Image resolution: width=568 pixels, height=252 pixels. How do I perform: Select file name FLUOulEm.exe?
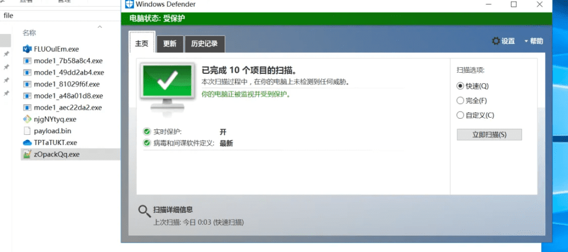[56, 49]
